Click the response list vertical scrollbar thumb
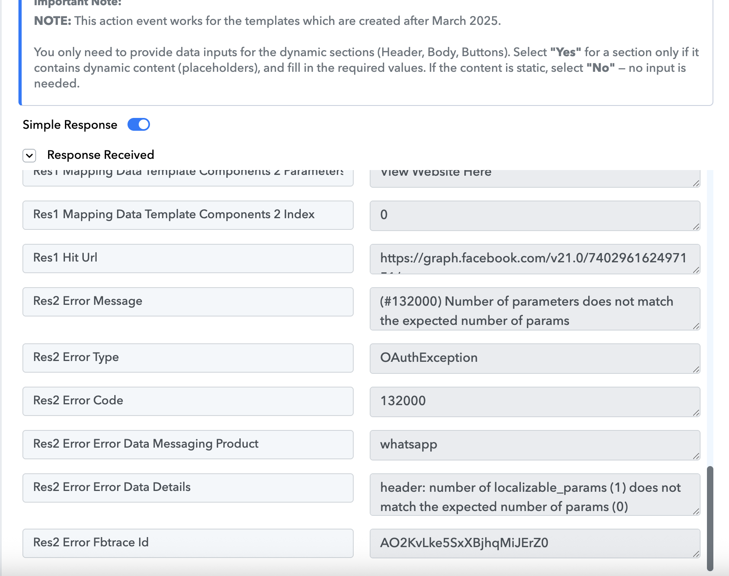Viewport: 729px width, 576px height. (710, 518)
